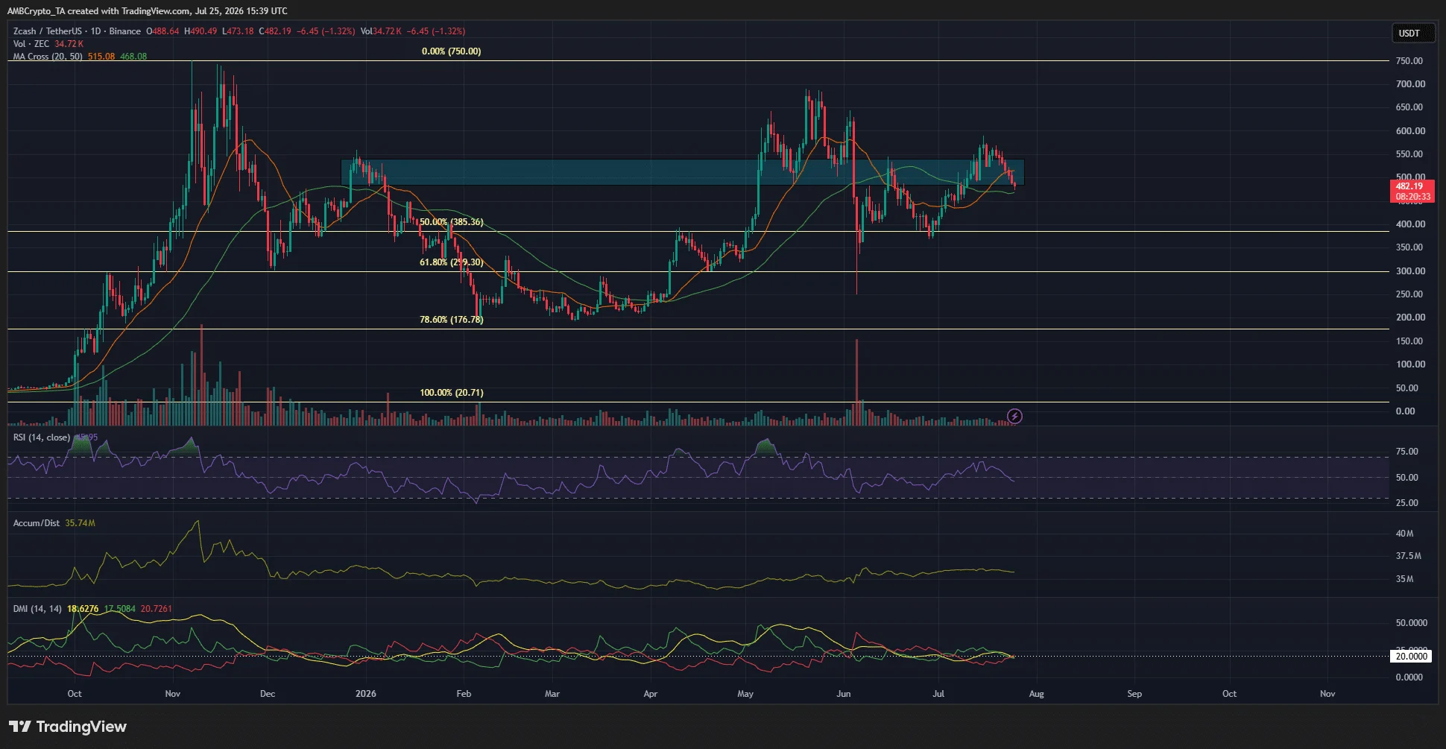
Task: Click the lightning bolt icon near the volume bars
Action: tap(1014, 416)
